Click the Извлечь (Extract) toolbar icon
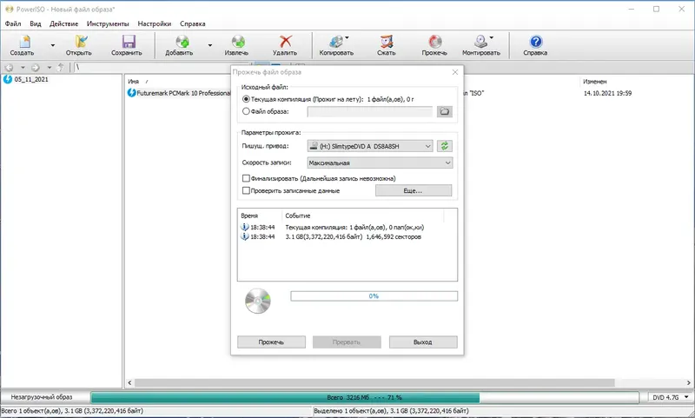This screenshot has width=695, height=418. [x=236, y=45]
